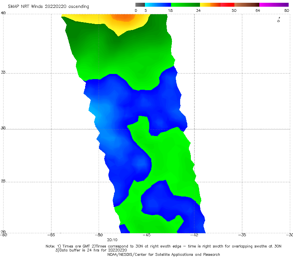
Task: Click the colorbar label '18'
Action: pyautogui.click(x=170, y=10)
